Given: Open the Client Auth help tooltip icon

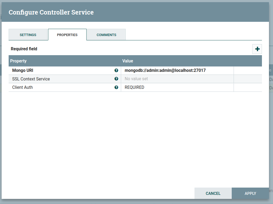Looking at the screenshot, I should point(116,87).
